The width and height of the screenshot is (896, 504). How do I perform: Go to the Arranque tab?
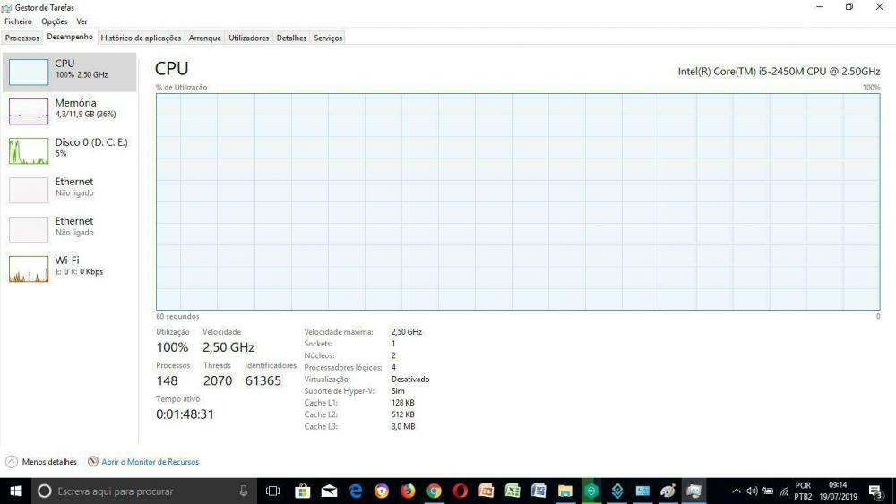tap(204, 38)
